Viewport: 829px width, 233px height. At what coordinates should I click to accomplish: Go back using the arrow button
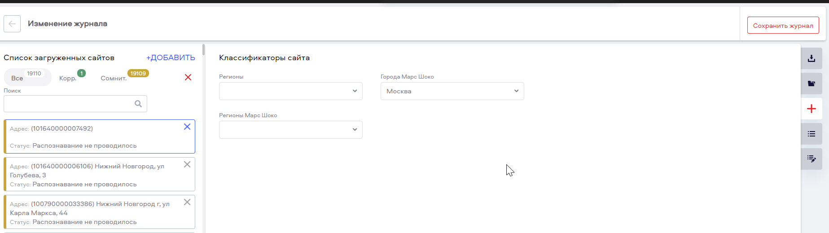click(12, 24)
